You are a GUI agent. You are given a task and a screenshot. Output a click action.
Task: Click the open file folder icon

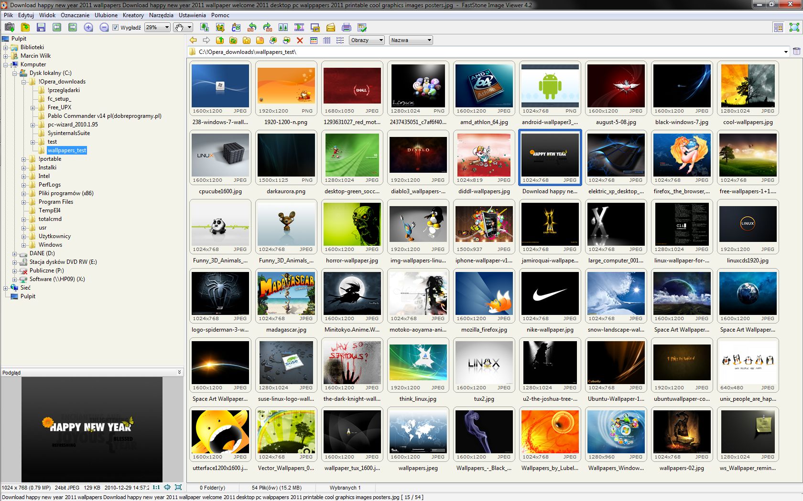pos(25,28)
